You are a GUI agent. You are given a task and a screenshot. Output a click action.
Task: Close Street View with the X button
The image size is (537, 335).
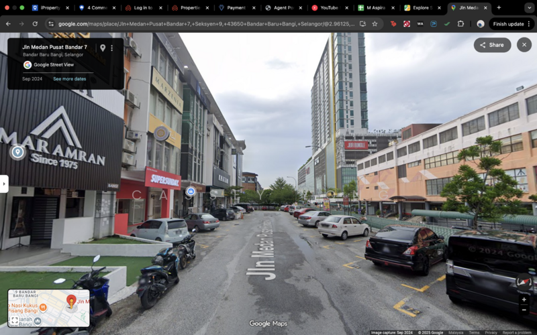(524, 45)
